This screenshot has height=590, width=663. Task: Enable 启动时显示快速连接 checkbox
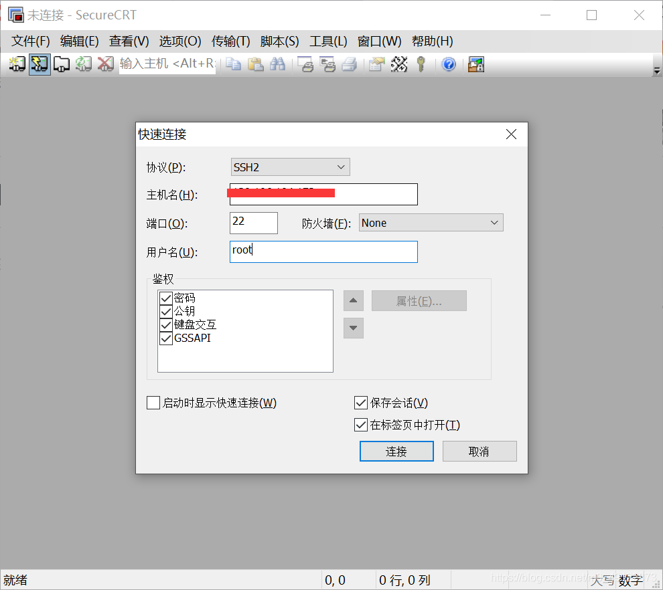[x=153, y=403]
